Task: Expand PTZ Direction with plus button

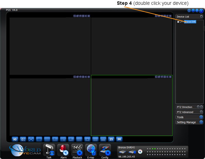Action: pyautogui.click(x=201, y=107)
